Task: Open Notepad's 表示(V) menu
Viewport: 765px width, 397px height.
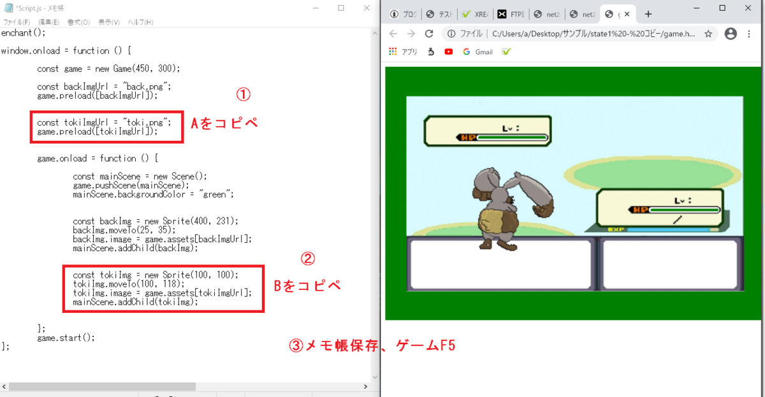Action: (109, 22)
